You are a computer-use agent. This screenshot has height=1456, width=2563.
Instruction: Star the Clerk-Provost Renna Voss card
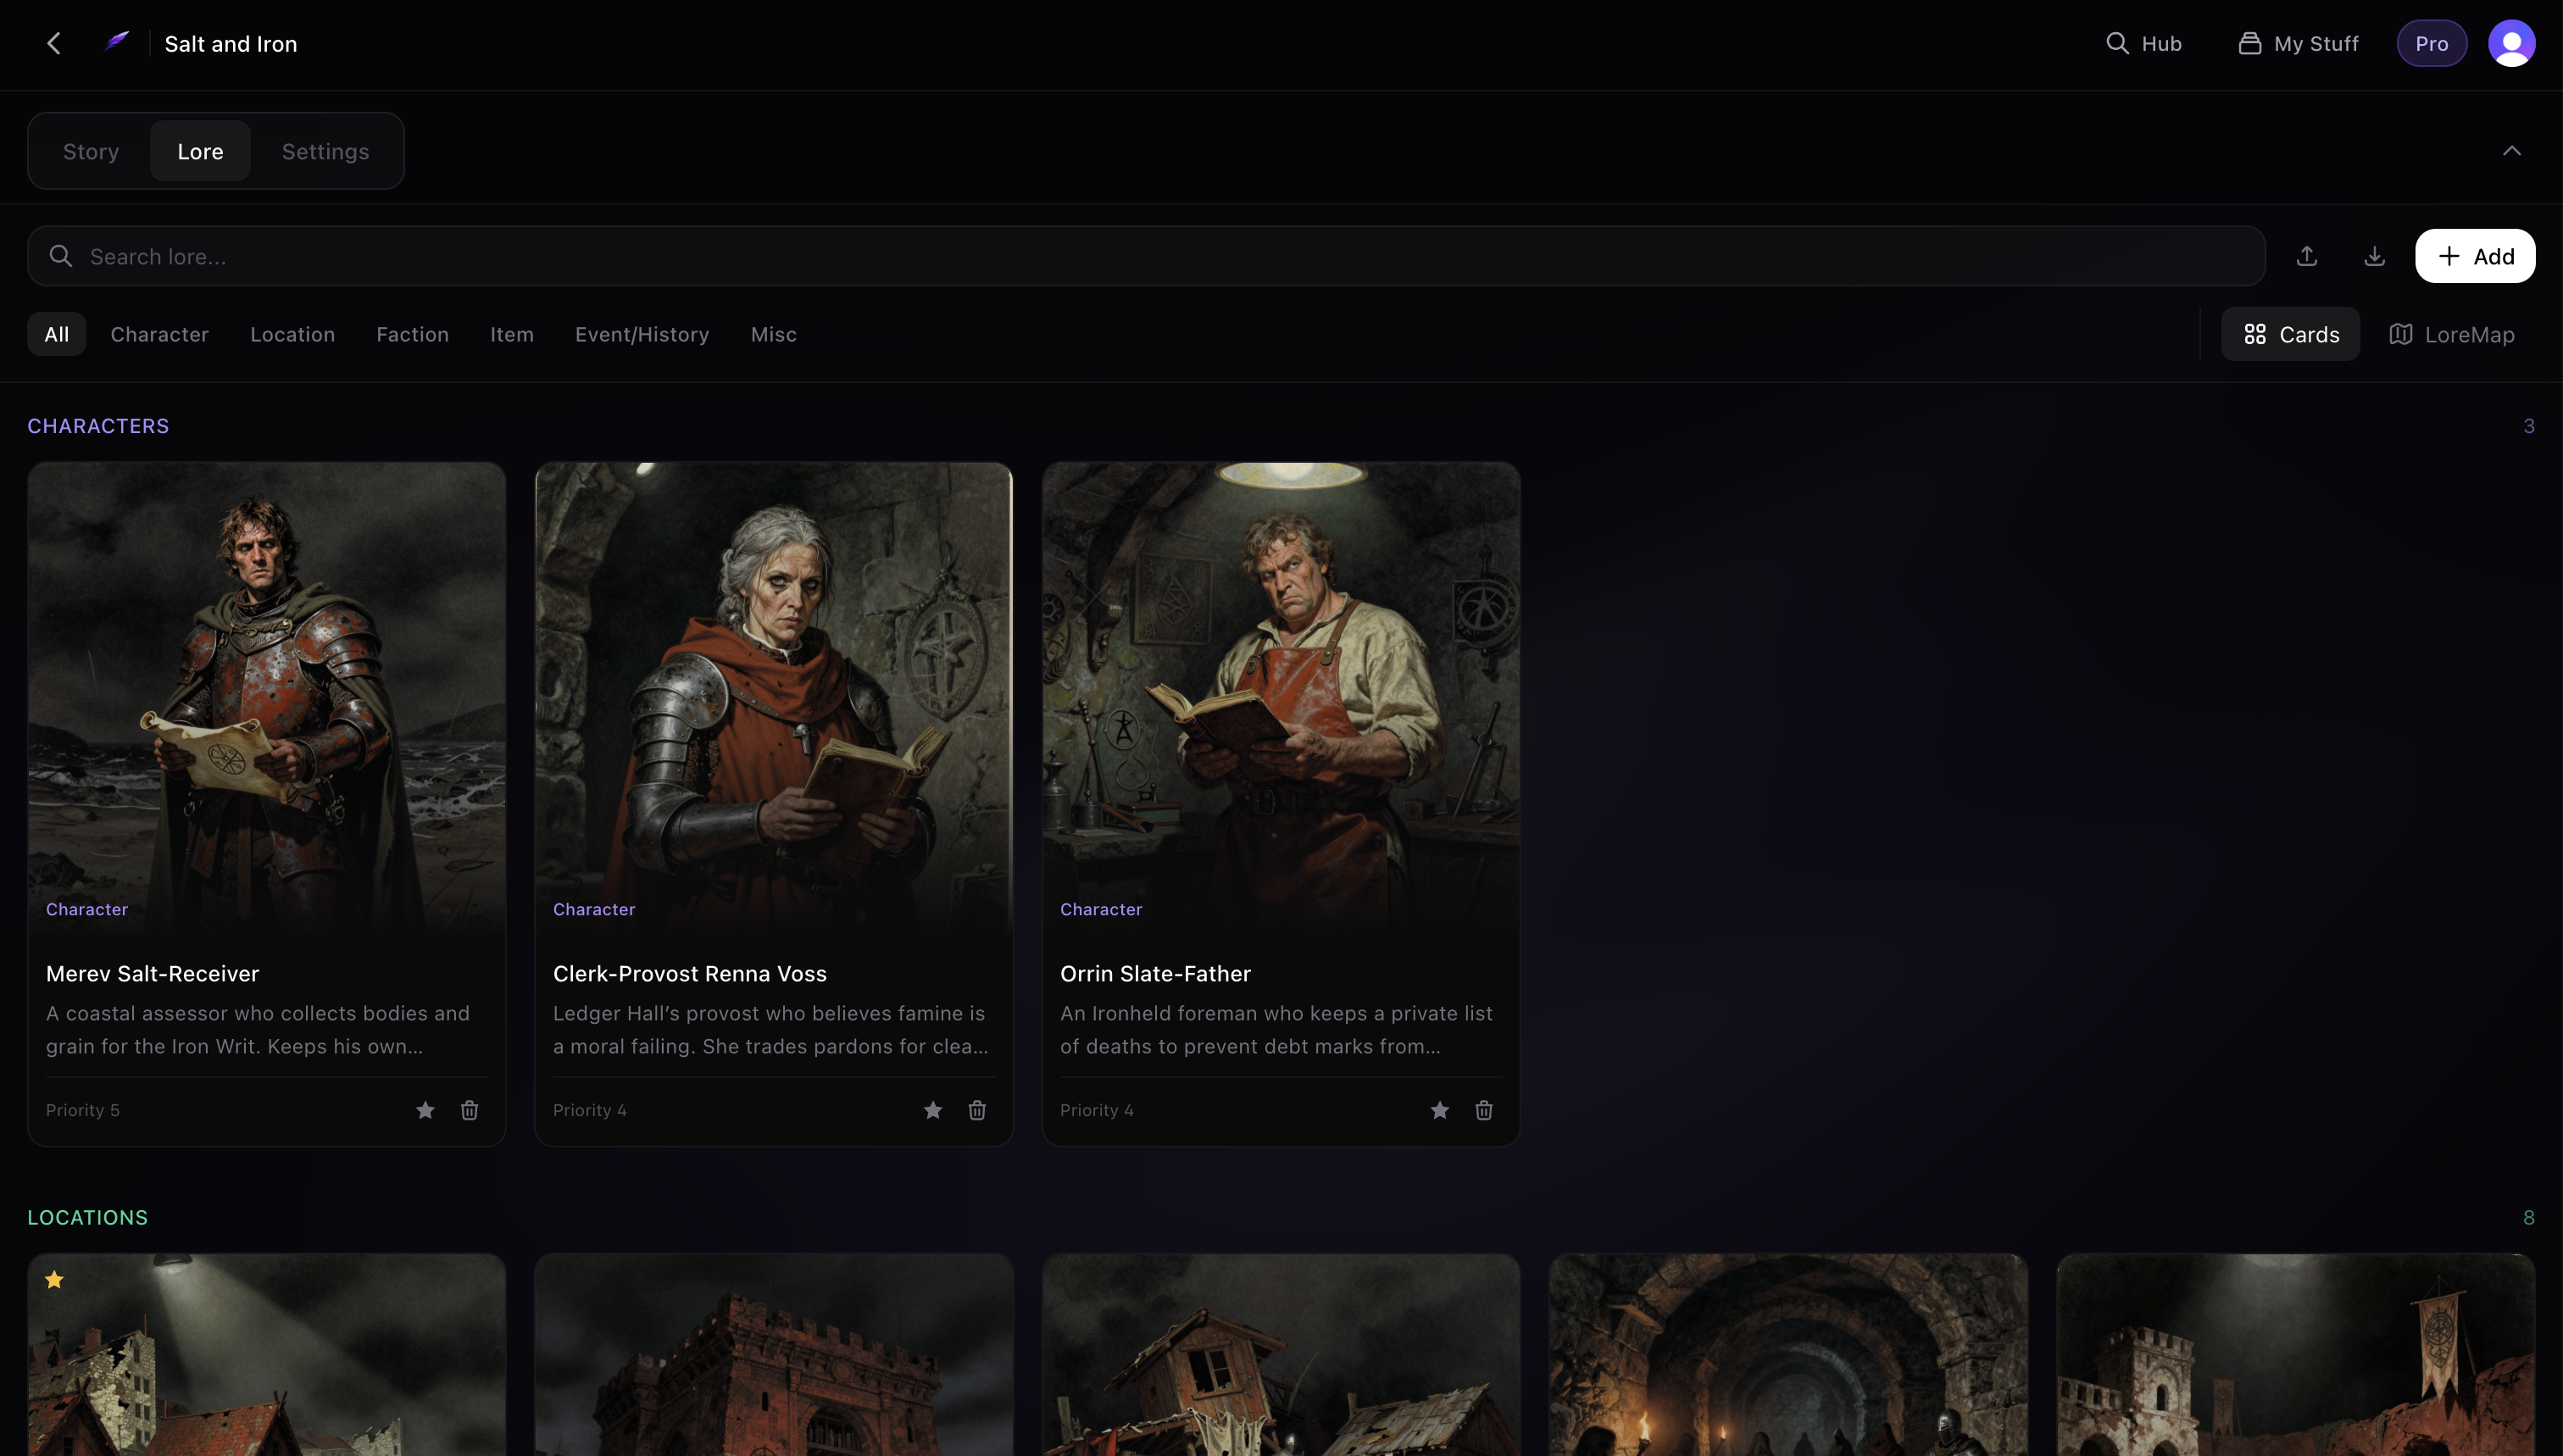pyautogui.click(x=932, y=1110)
